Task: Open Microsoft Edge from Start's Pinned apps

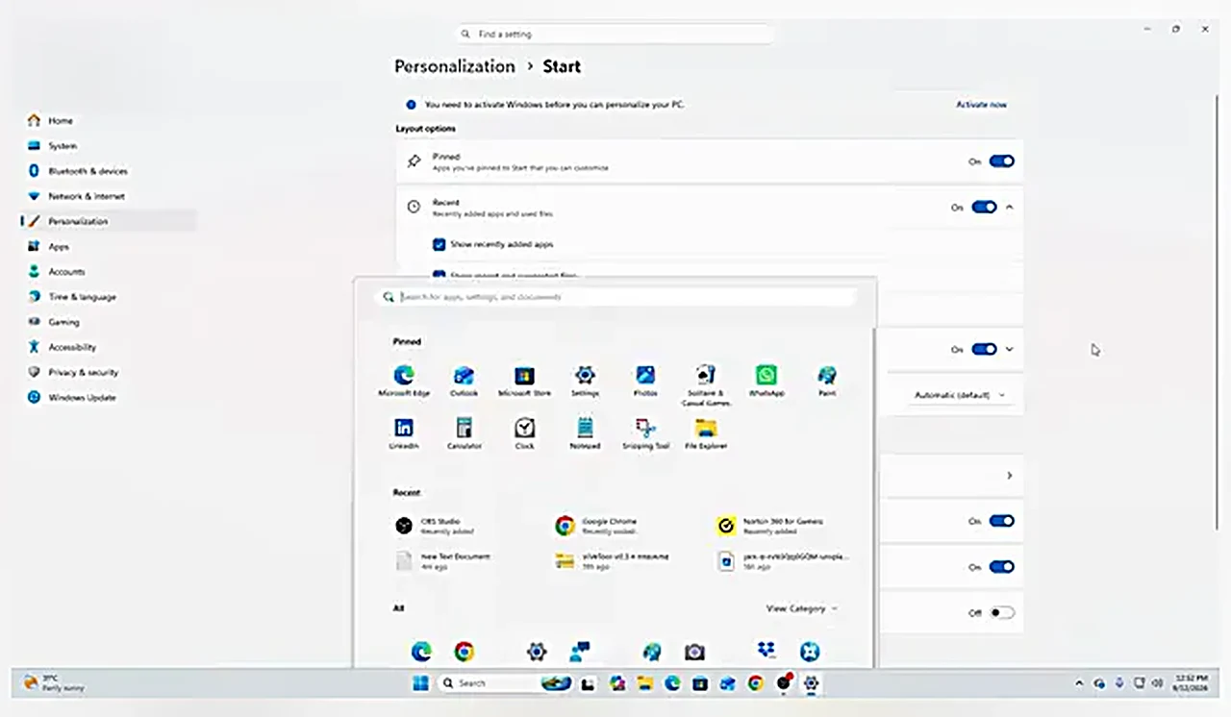Action: (404, 380)
